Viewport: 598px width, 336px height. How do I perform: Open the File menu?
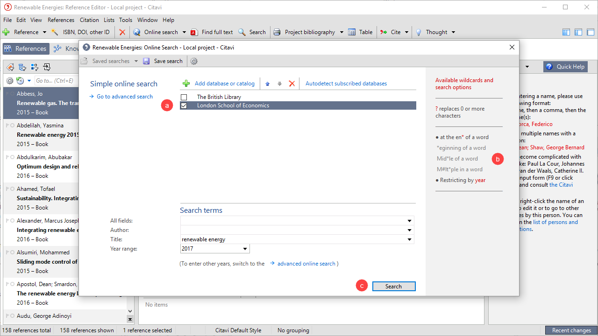7,20
